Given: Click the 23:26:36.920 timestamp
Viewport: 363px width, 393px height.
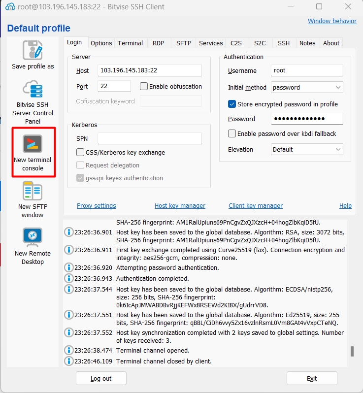Looking at the screenshot, I should [93, 268].
